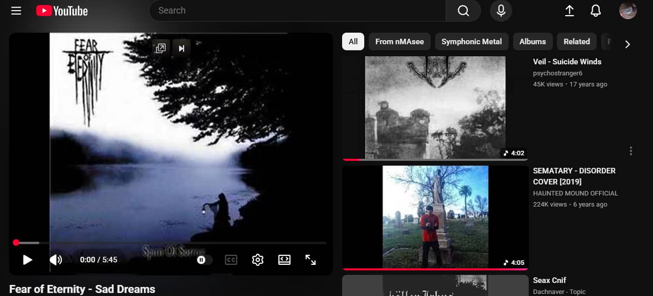Open the account avatar menu
This screenshot has width=653, height=296.
[x=628, y=11]
